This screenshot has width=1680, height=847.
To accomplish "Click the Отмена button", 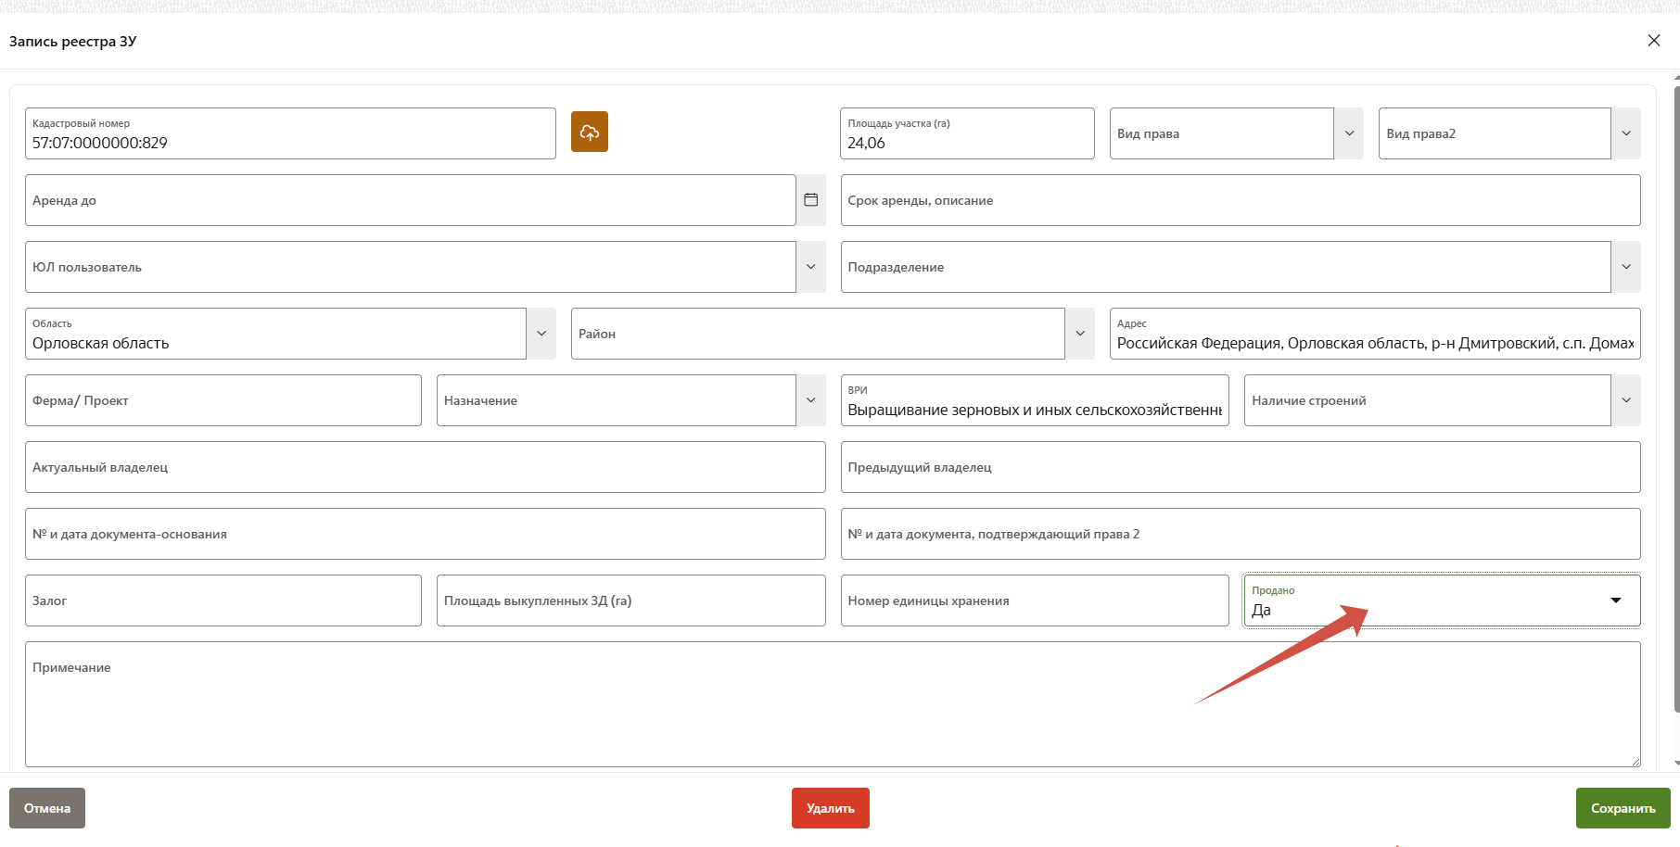I will pos(47,808).
